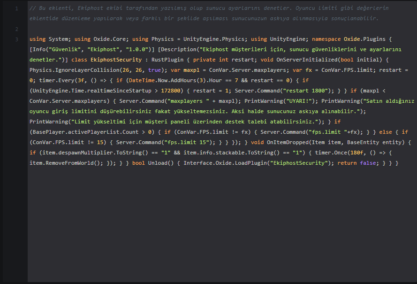Click the 'RustPlugin' base class text
Image resolution: width=417 pixels, height=284 pixels.
[167, 60]
